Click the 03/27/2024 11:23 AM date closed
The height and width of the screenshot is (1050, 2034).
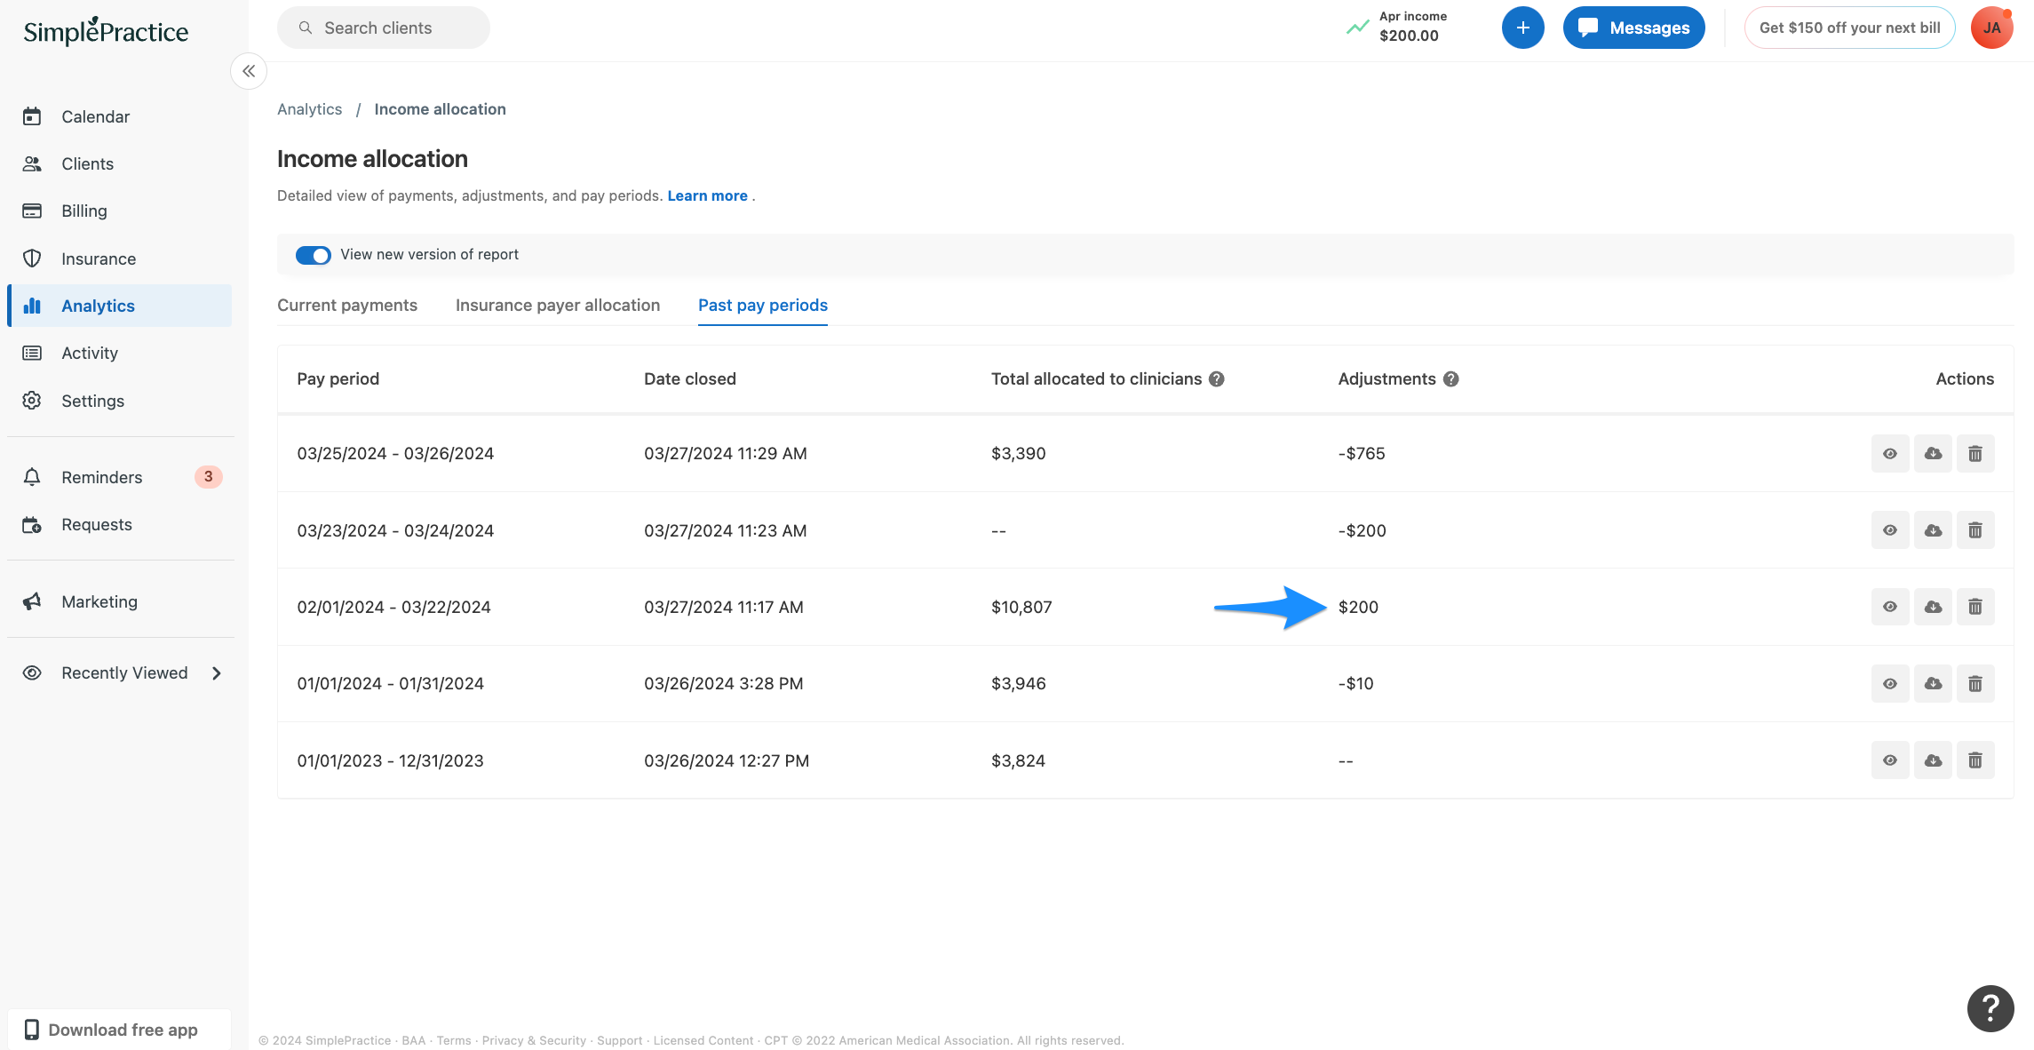tap(726, 530)
